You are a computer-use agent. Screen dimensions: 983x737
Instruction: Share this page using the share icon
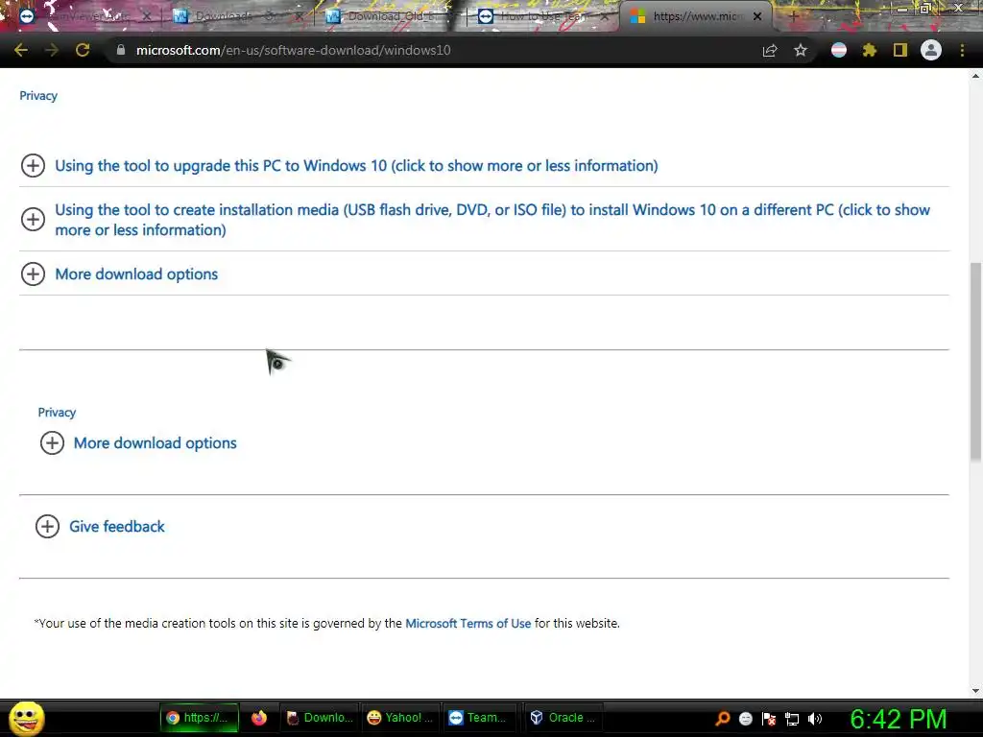click(769, 50)
